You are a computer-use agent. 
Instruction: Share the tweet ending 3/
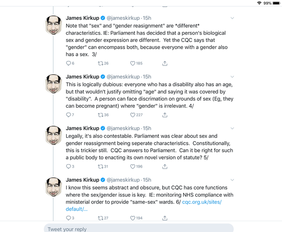[165, 64]
